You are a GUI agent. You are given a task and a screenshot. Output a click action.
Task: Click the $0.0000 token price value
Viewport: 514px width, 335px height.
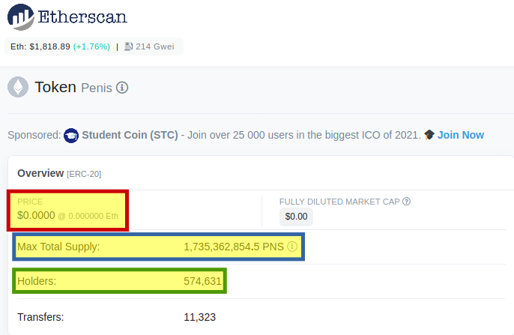tap(36, 215)
